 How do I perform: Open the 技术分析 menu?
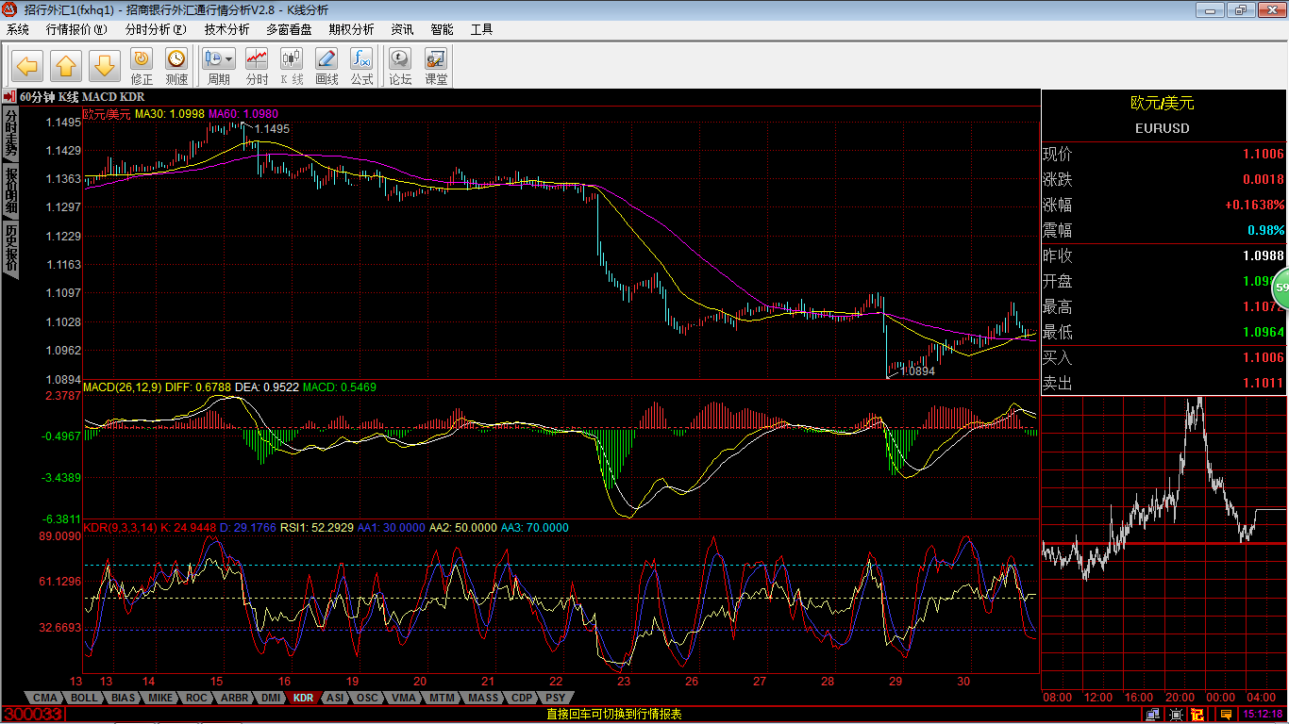click(x=226, y=29)
